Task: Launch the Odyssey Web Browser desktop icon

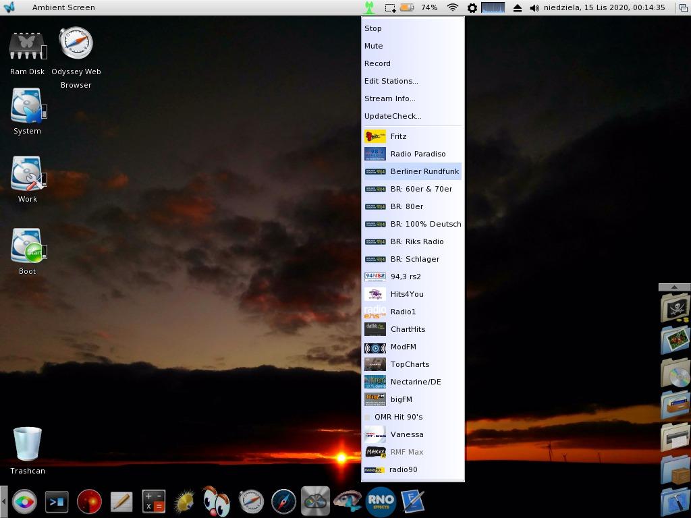Action: [x=76, y=43]
